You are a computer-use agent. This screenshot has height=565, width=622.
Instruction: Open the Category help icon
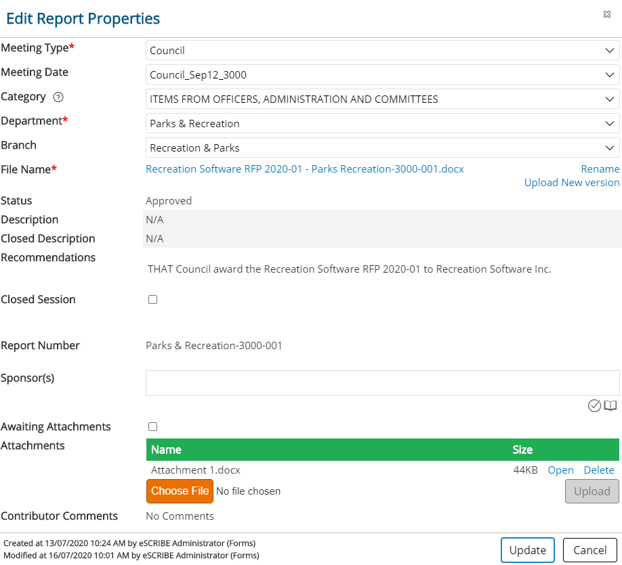[58, 97]
